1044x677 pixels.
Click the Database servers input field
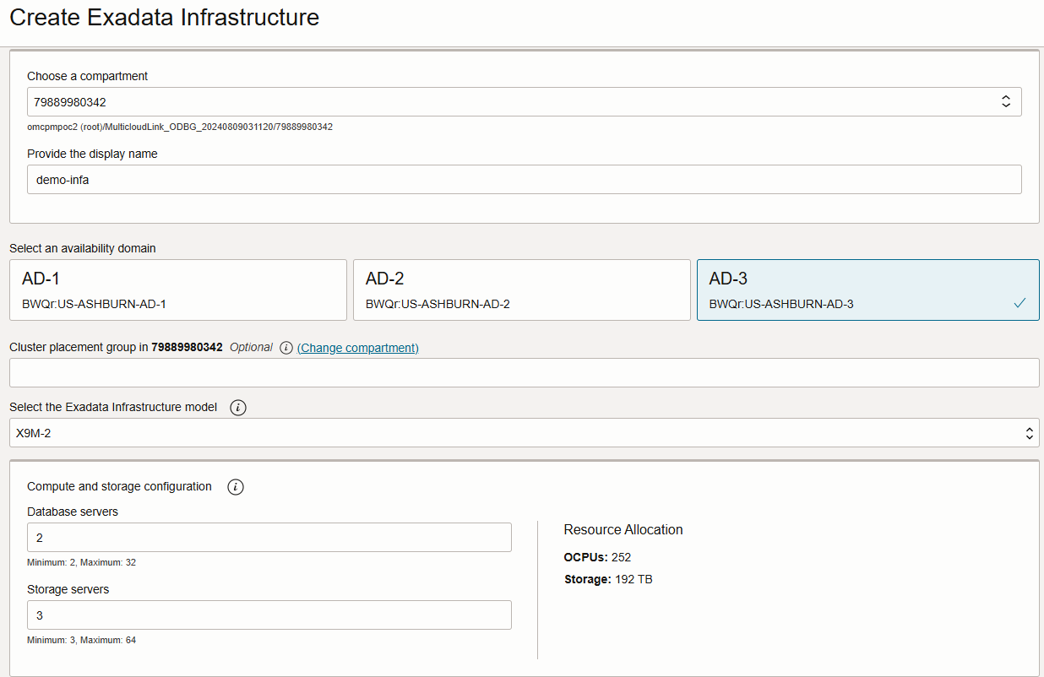(x=269, y=537)
